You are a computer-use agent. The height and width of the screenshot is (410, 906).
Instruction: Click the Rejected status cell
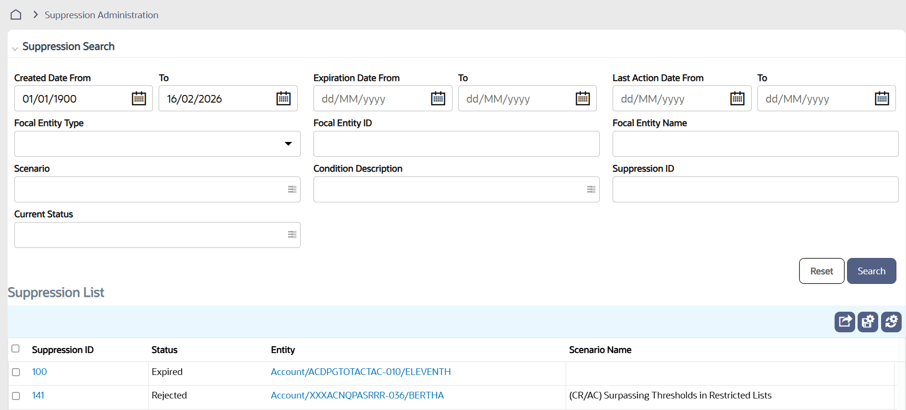(169, 395)
